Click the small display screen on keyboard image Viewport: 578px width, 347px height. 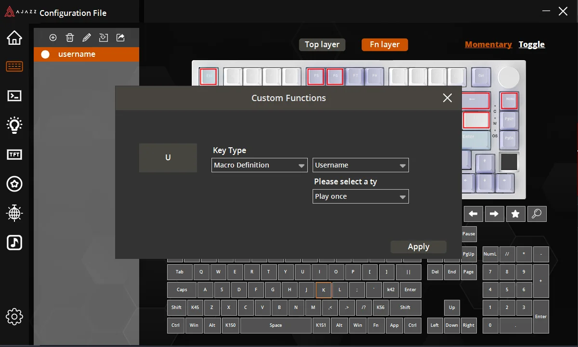(510, 163)
